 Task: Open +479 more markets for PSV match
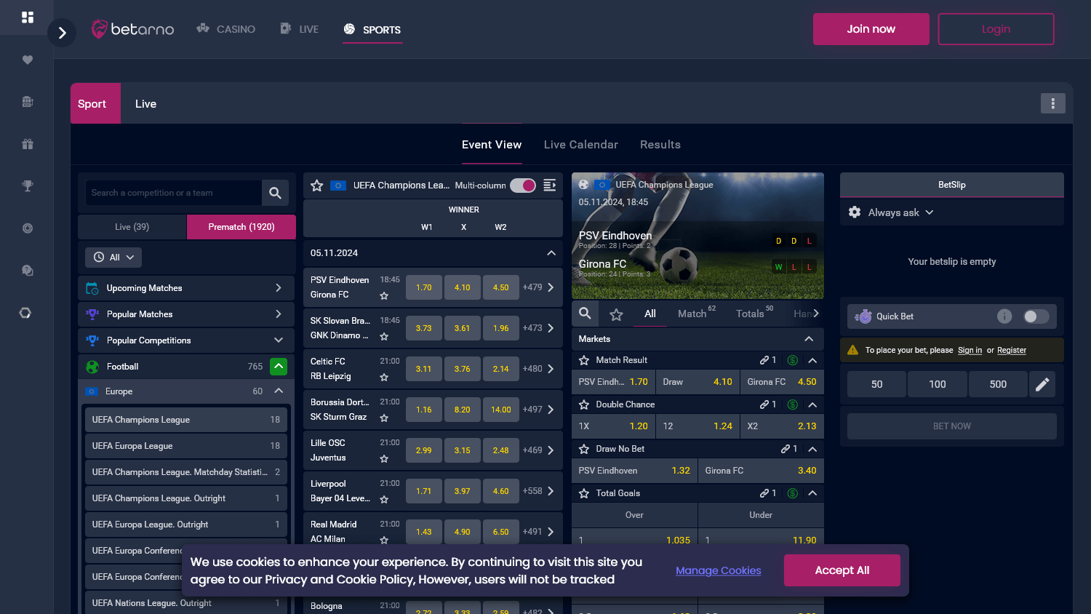tap(538, 287)
